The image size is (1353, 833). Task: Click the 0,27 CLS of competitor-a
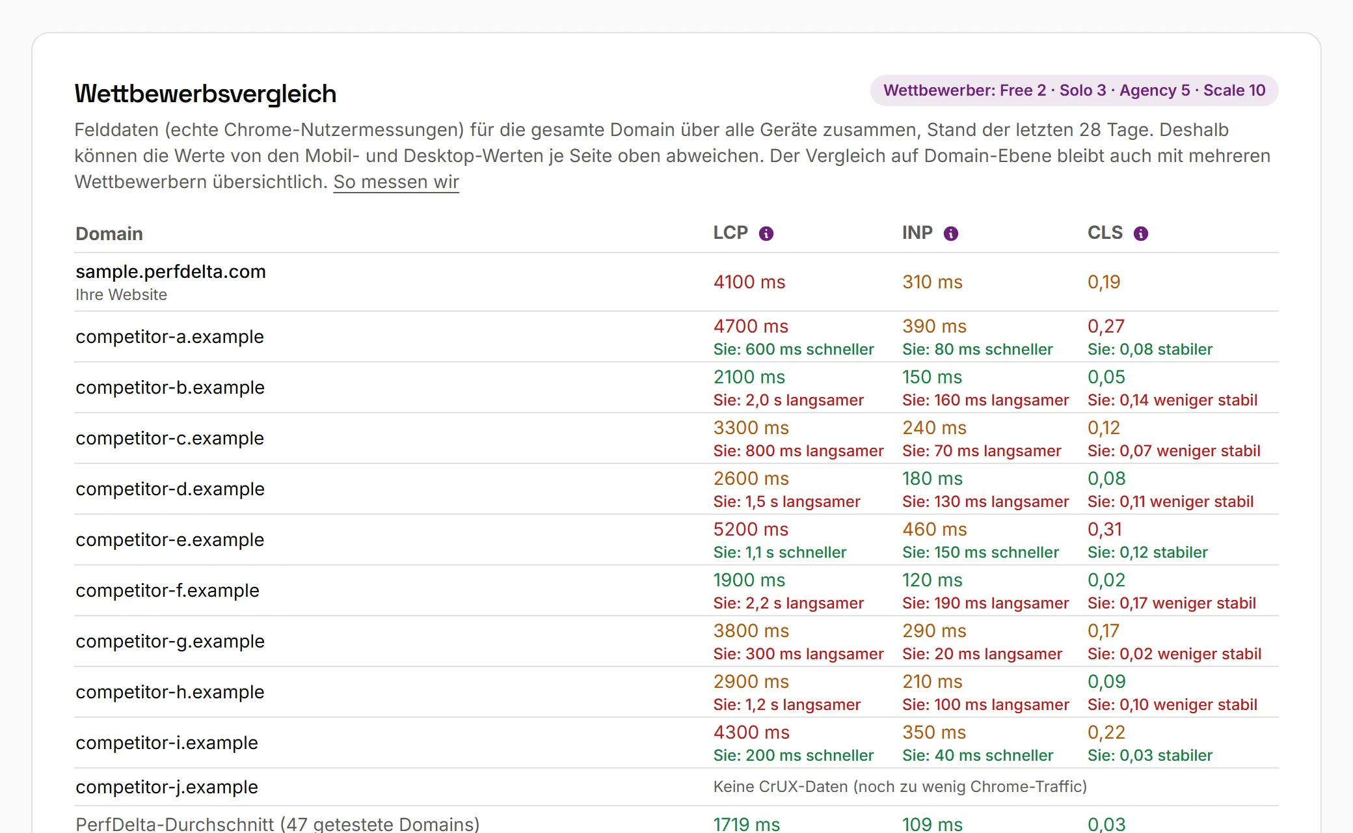[x=1106, y=326]
